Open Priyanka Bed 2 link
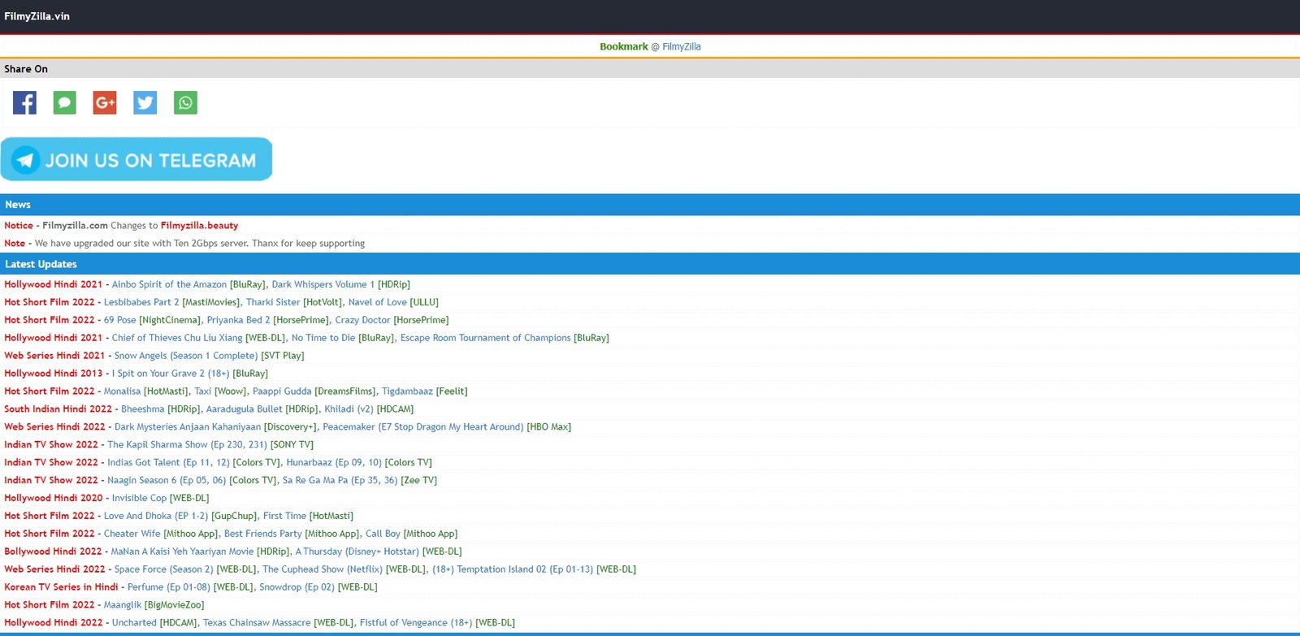 coord(238,320)
